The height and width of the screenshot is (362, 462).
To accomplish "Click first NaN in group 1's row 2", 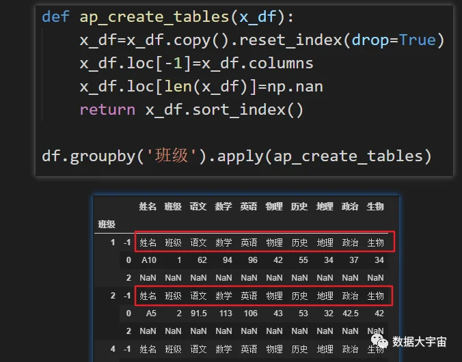I will 148,278.
